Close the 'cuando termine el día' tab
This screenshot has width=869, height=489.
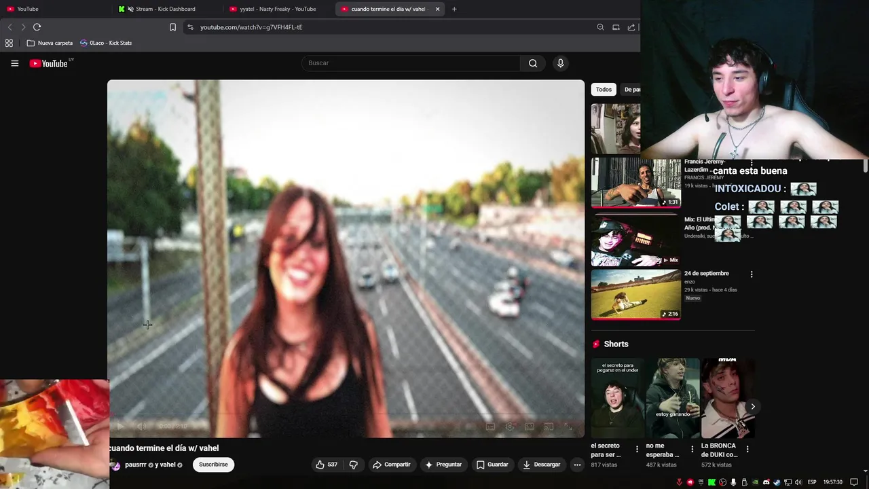(x=437, y=9)
